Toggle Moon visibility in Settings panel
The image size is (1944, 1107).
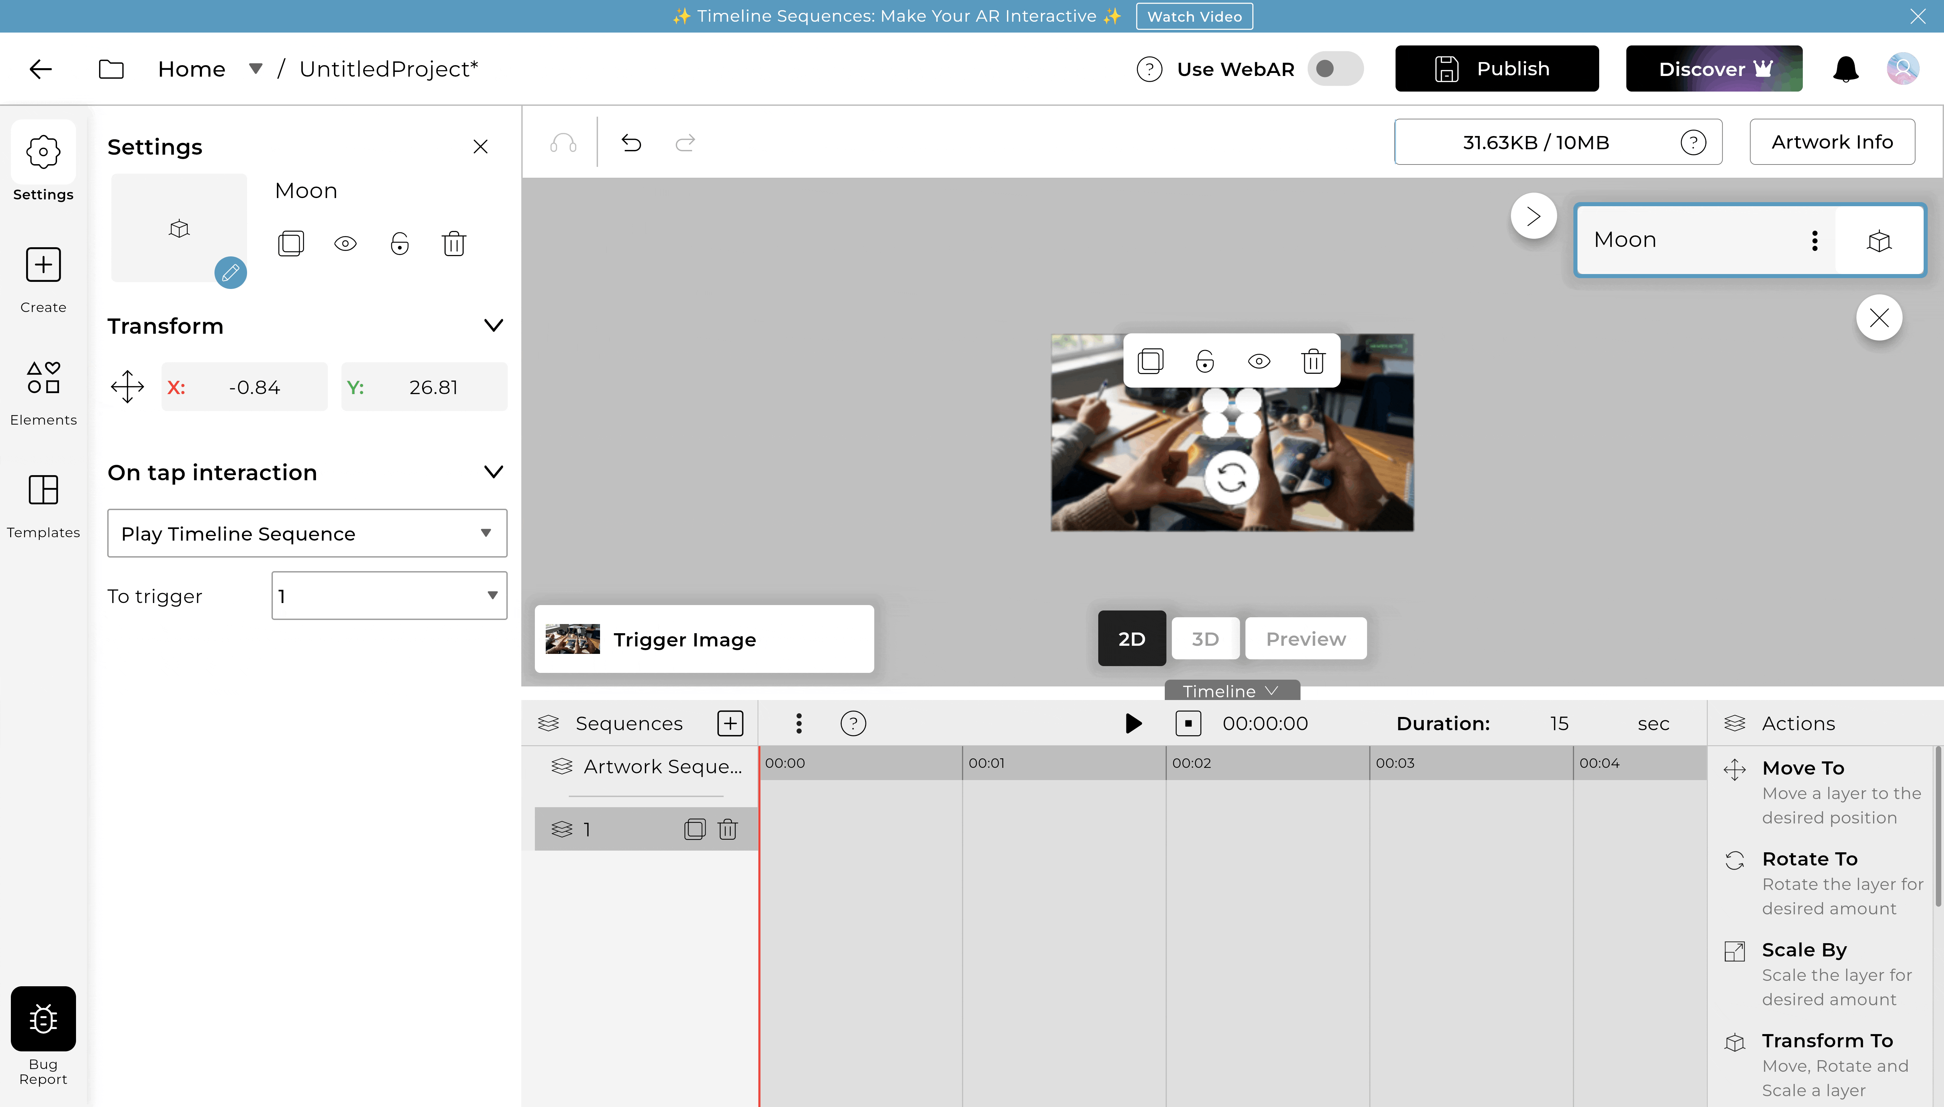click(345, 243)
